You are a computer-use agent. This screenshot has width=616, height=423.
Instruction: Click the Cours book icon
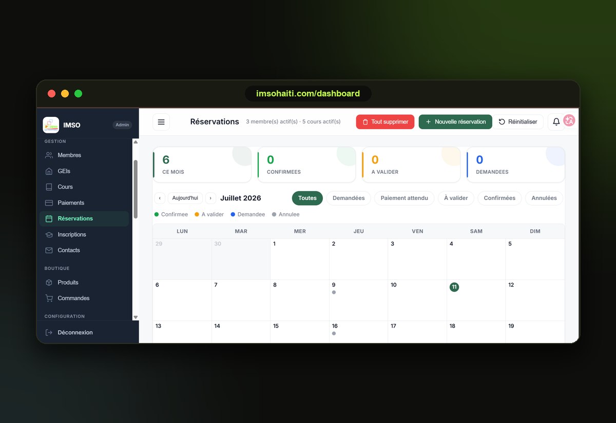click(x=49, y=187)
